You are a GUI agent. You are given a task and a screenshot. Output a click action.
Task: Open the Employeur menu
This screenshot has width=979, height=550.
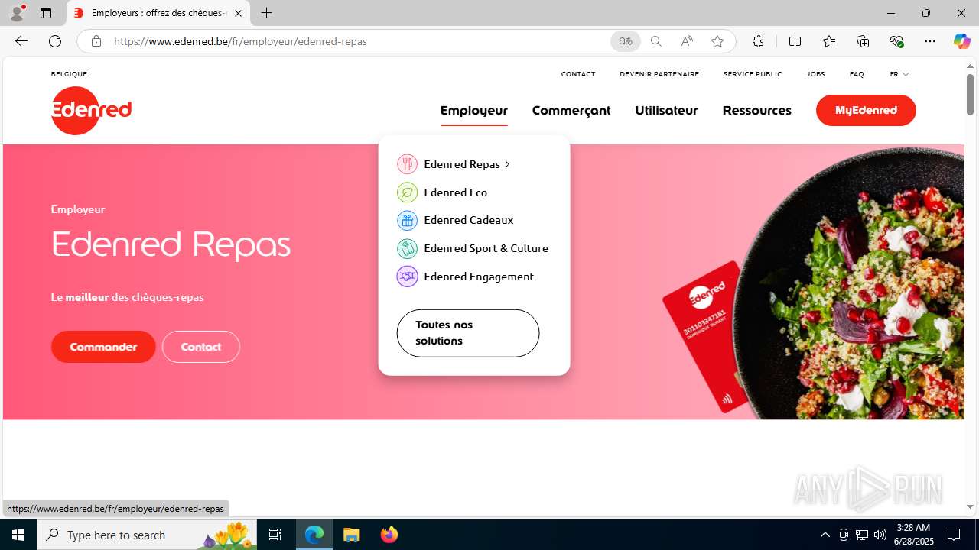coord(474,111)
